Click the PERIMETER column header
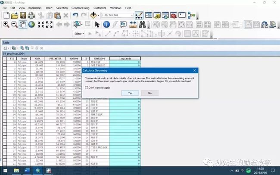280x175 pixels. pos(55,59)
